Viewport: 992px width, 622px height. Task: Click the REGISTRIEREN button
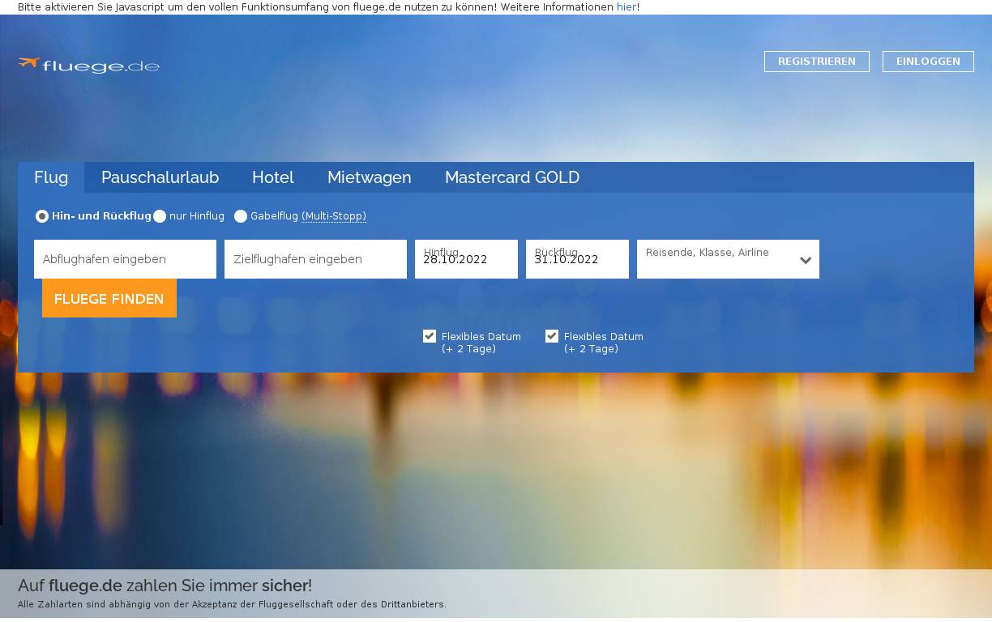click(816, 62)
